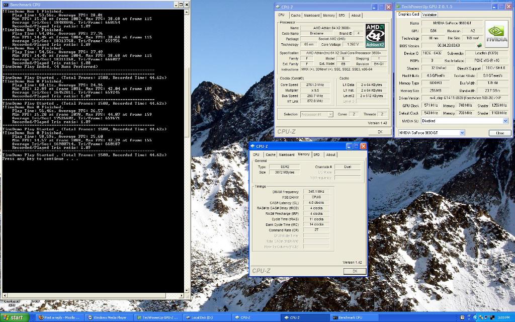Viewport: 515px width, 322px height.
Task: Click the 256 MB Memory Size value
Action: coord(436,91)
